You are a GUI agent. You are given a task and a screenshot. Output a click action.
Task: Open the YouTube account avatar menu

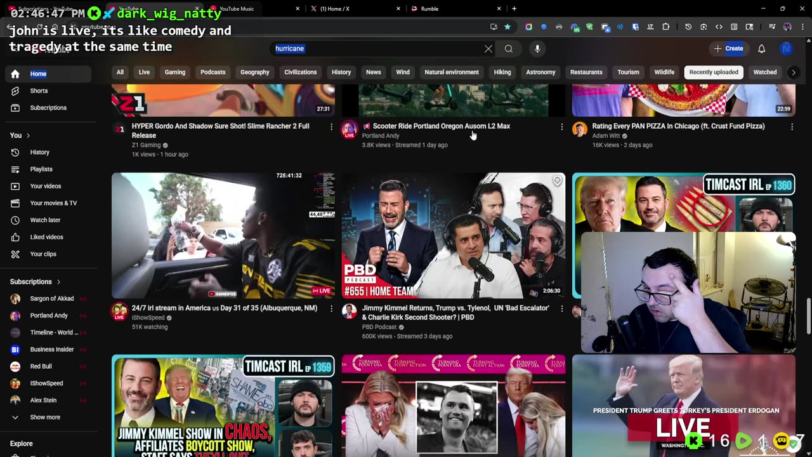[786, 49]
